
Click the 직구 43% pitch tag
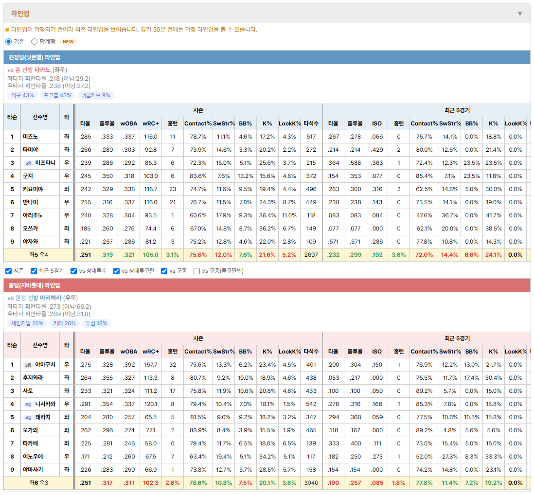click(22, 95)
